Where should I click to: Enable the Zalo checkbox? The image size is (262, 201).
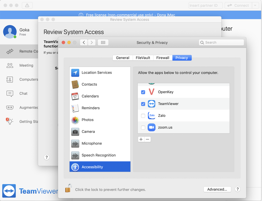(x=143, y=116)
